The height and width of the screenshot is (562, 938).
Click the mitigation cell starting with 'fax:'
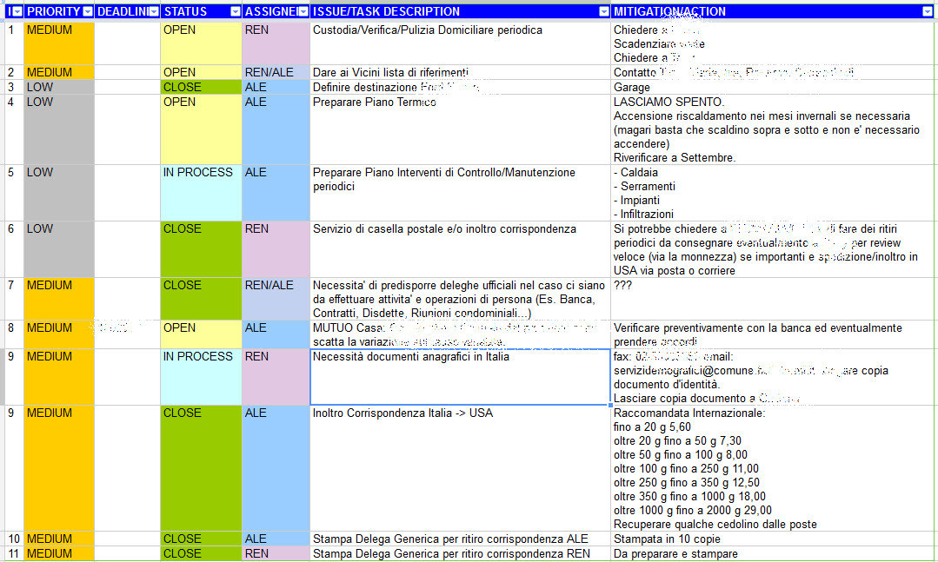[774, 377]
